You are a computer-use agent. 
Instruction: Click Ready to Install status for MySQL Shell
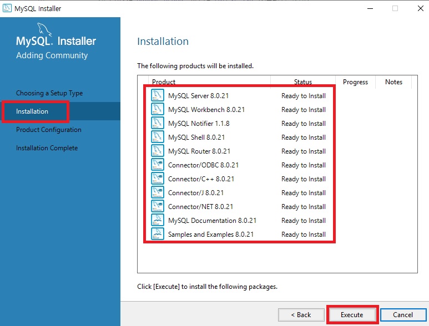[x=304, y=137]
